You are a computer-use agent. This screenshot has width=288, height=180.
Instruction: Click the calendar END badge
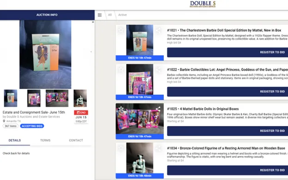click(81, 113)
